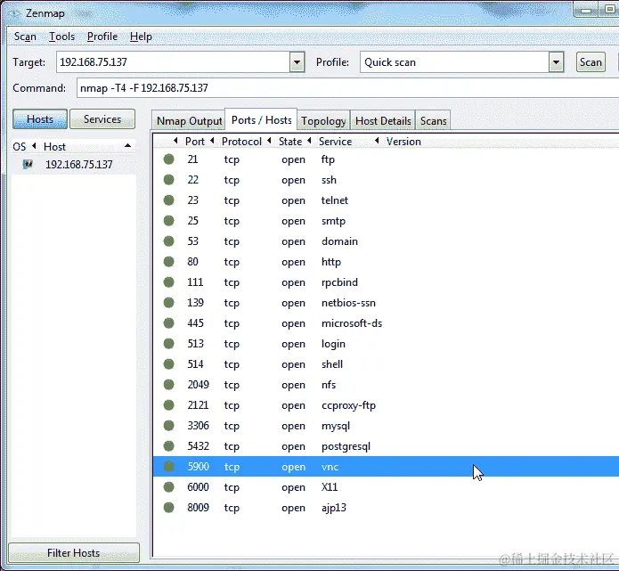Click the Zenmap title bar app icon
The width and height of the screenshot is (619, 571).
click(x=14, y=13)
